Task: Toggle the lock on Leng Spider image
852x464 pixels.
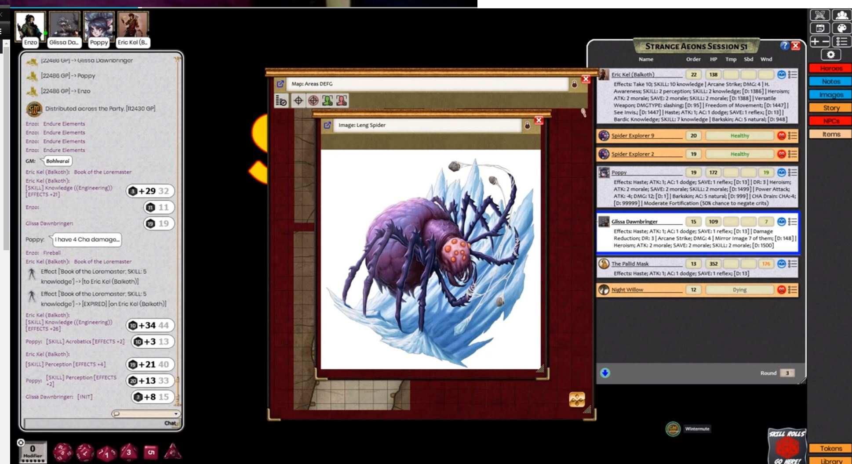Action: point(527,126)
